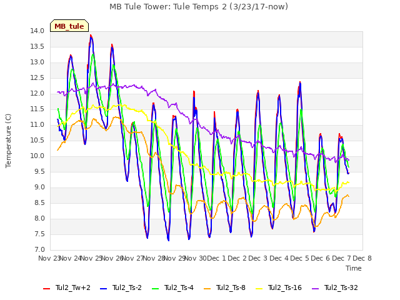Click the 13.5 y-axis tick label
This screenshot has width=400, height=300.
(x=37, y=46)
